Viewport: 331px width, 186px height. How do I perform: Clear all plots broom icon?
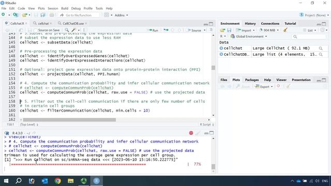tap(288, 86)
